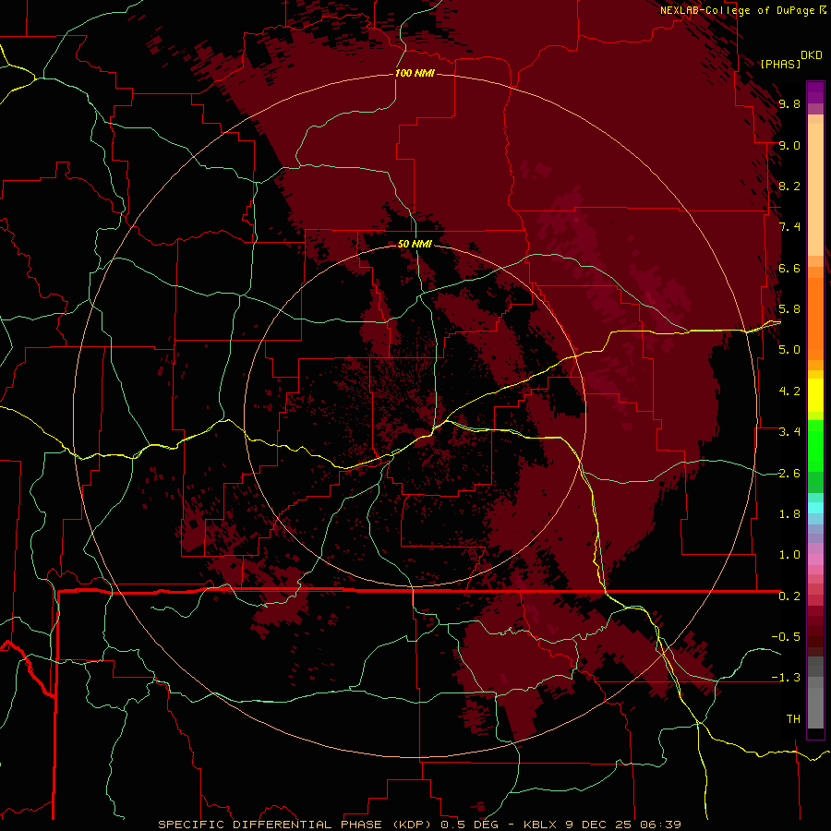
Task: Click the 6.6 scale value
Action: click(789, 268)
